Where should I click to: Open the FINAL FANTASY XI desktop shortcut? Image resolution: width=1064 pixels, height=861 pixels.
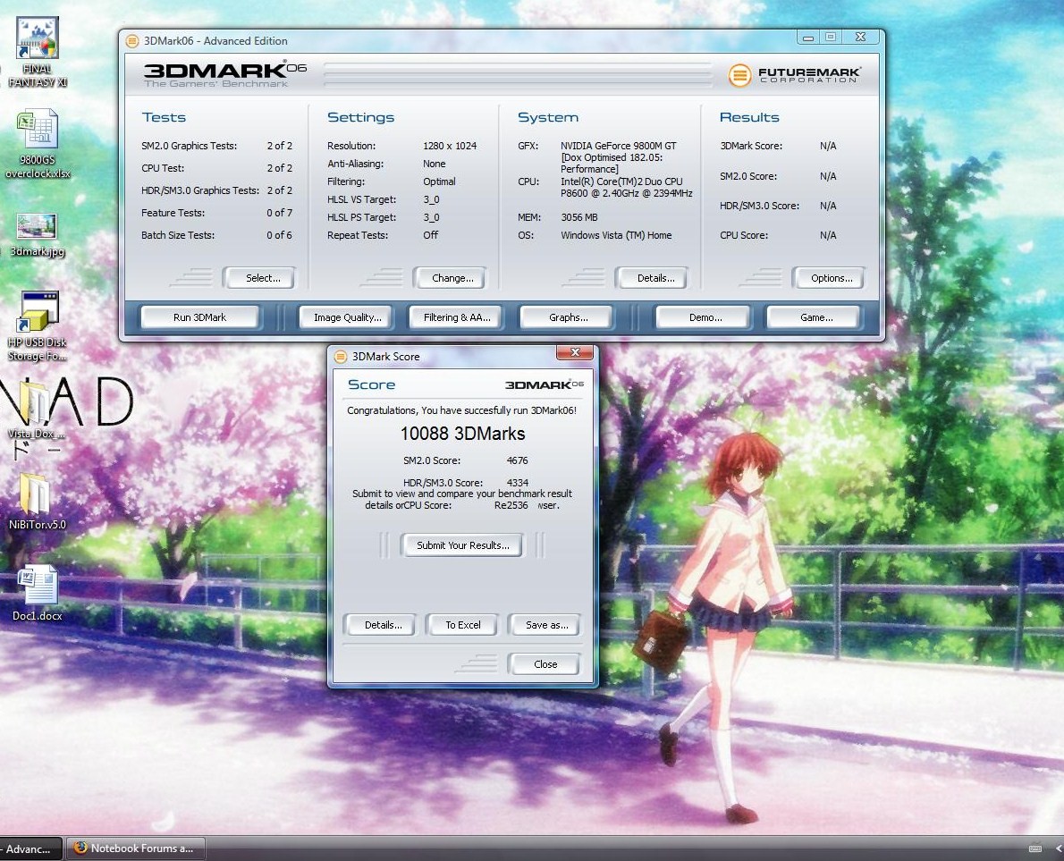[x=37, y=53]
